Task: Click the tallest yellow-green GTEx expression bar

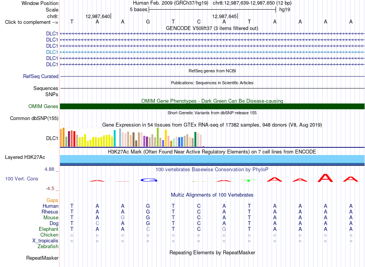Action: 158,137
